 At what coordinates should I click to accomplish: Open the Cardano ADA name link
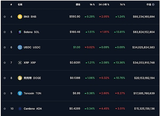33,109
